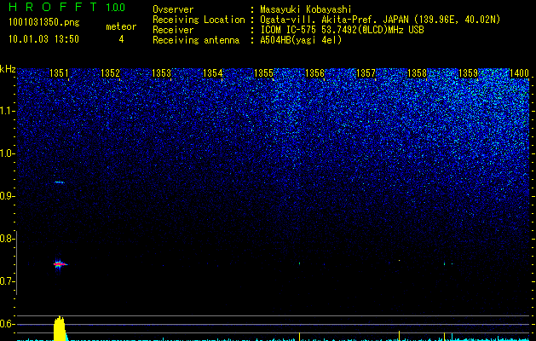Click the 1351 time marker
The width and height of the screenshot is (536, 341).
click(x=59, y=73)
